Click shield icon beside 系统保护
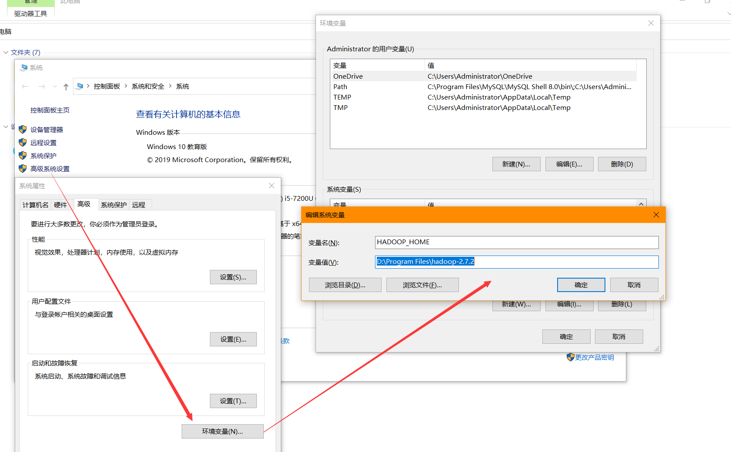Screen dimensions: 731x452 point(23,156)
